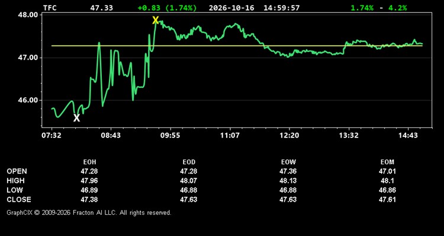
Task: Click the 48.00 y-axis label
Action: tap(28, 15)
